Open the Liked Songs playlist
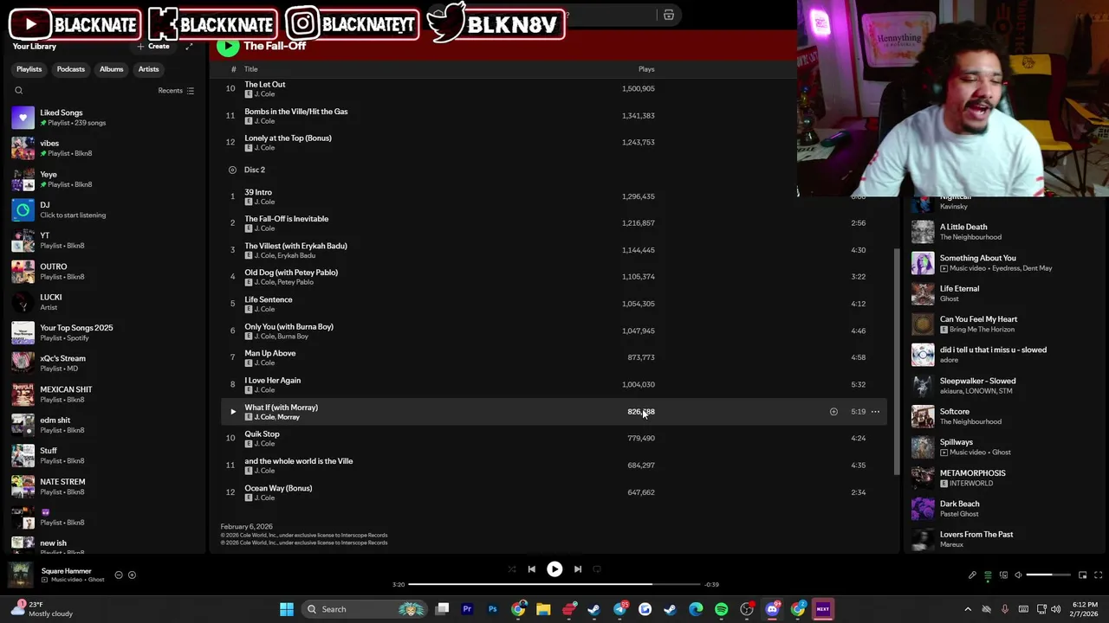 (x=104, y=117)
